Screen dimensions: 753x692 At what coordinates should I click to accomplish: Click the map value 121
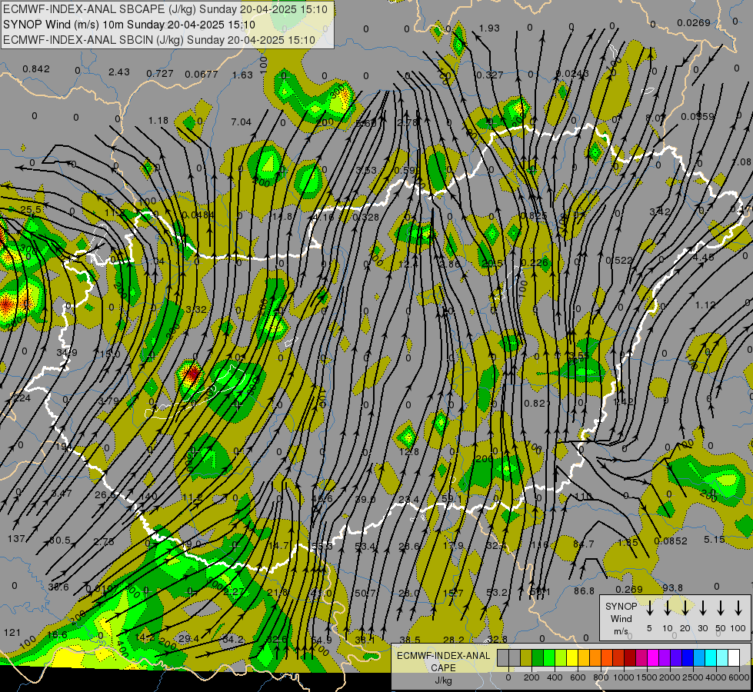pyautogui.click(x=12, y=633)
